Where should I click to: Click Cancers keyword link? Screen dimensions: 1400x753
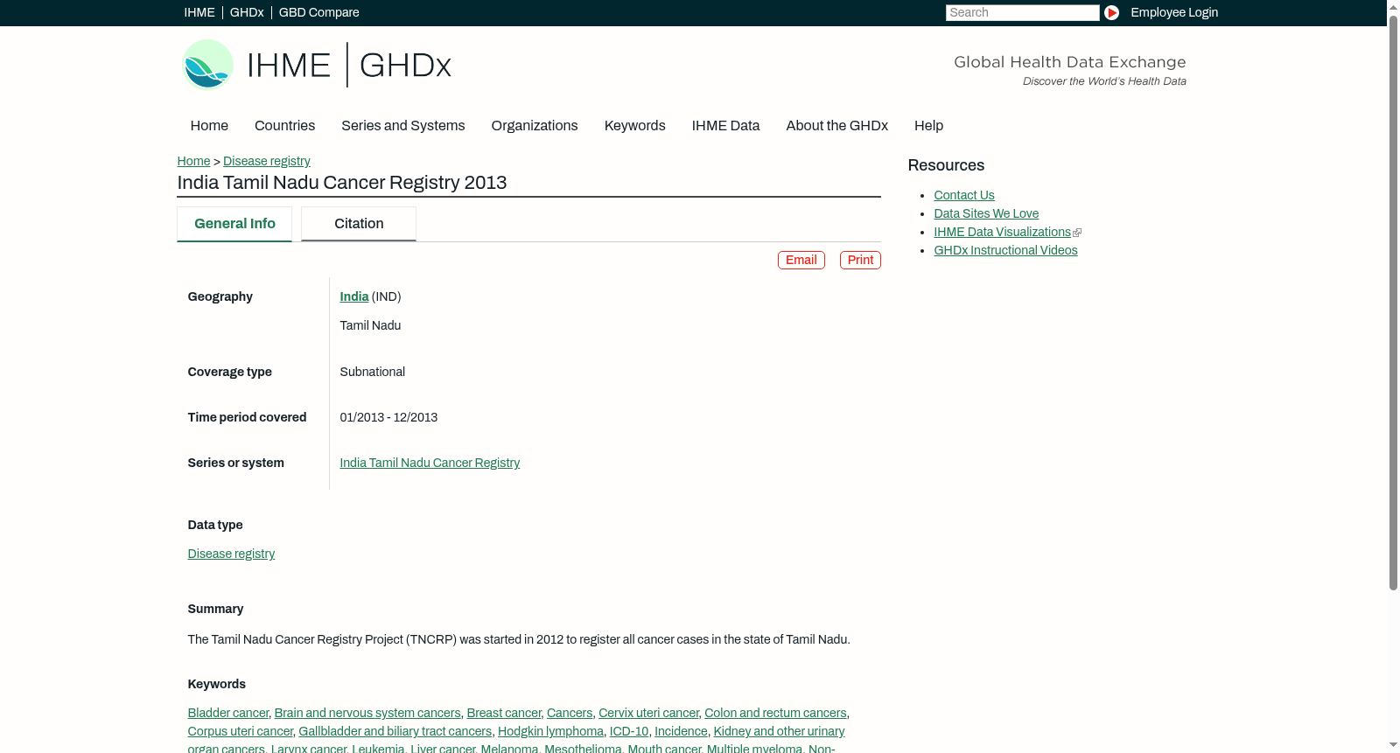pos(570,713)
